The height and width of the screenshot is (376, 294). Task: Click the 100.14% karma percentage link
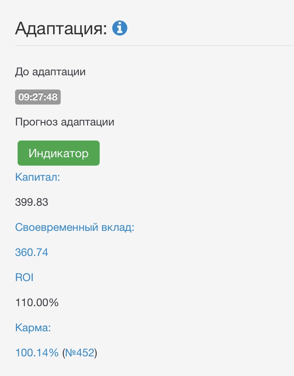point(37,353)
